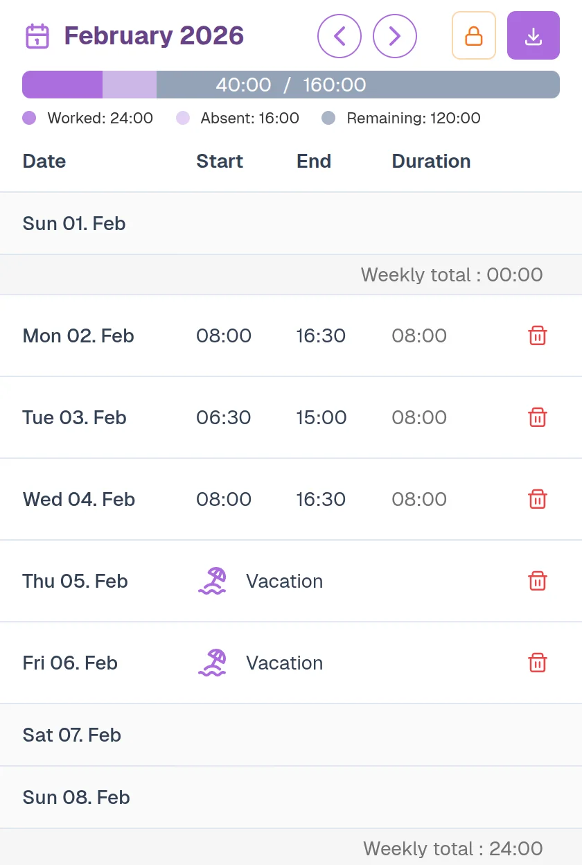Click the 40:00 / 160:00 progress bar
The height and width of the screenshot is (865, 582).
291,85
